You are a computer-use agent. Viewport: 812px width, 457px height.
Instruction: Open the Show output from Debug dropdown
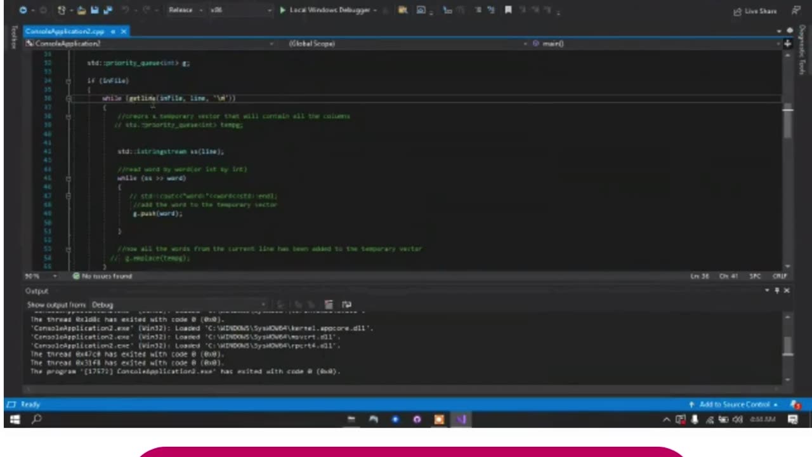(178, 305)
